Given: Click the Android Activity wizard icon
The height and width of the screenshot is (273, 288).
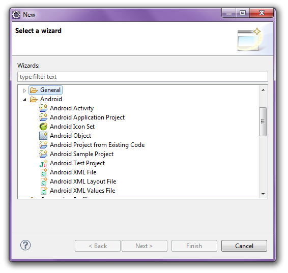Looking at the screenshot, I should click(x=43, y=108).
